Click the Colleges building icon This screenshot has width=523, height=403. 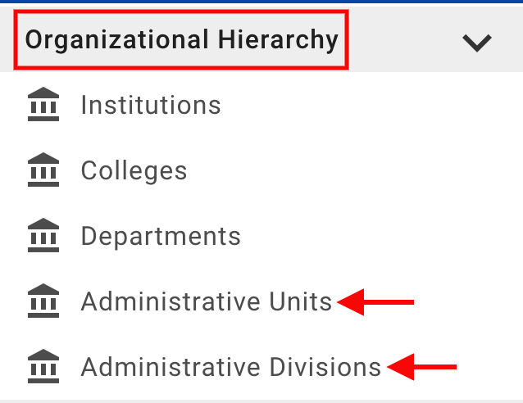tap(43, 171)
